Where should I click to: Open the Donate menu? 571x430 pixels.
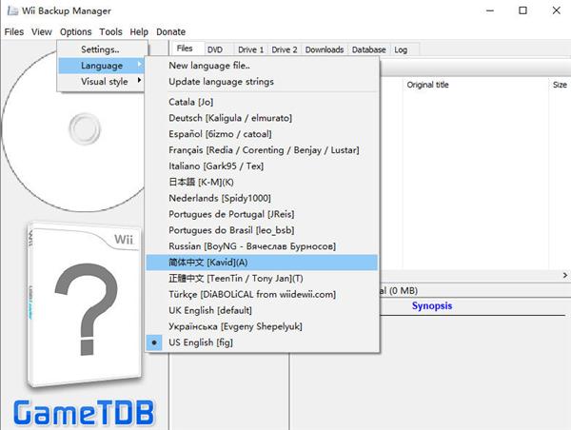[170, 32]
